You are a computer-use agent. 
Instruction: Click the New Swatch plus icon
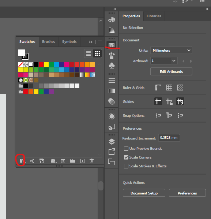tap(82, 161)
